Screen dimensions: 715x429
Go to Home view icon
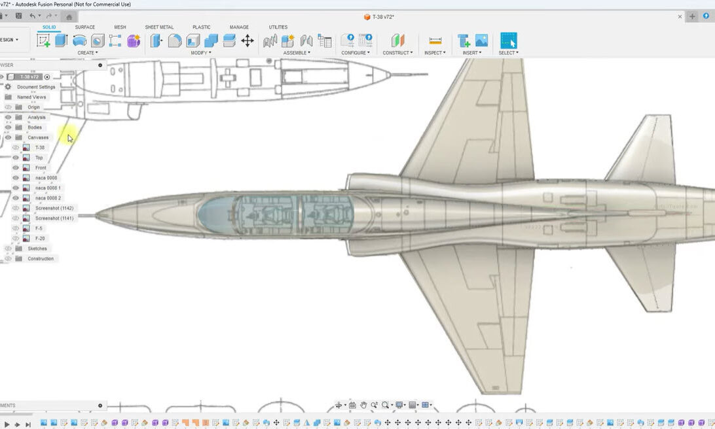tap(69, 17)
